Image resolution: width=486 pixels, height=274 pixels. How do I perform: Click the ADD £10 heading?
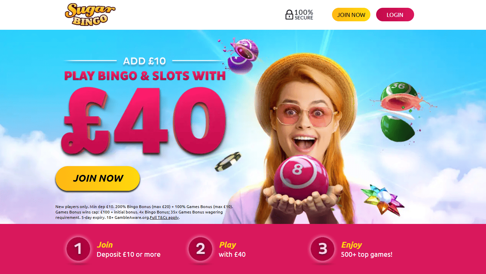coord(144,61)
